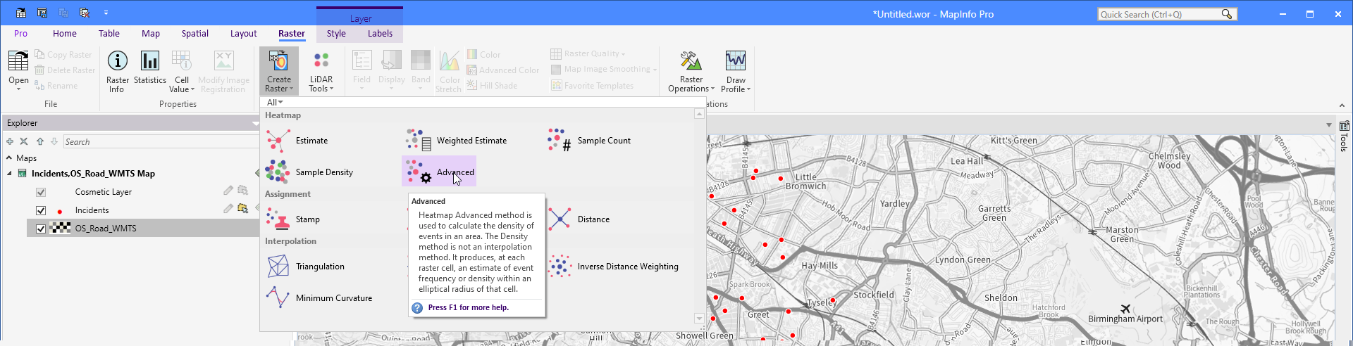Viewport: 1353px width, 346px height.
Task: Select the Distance method
Action: (x=579, y=219)
